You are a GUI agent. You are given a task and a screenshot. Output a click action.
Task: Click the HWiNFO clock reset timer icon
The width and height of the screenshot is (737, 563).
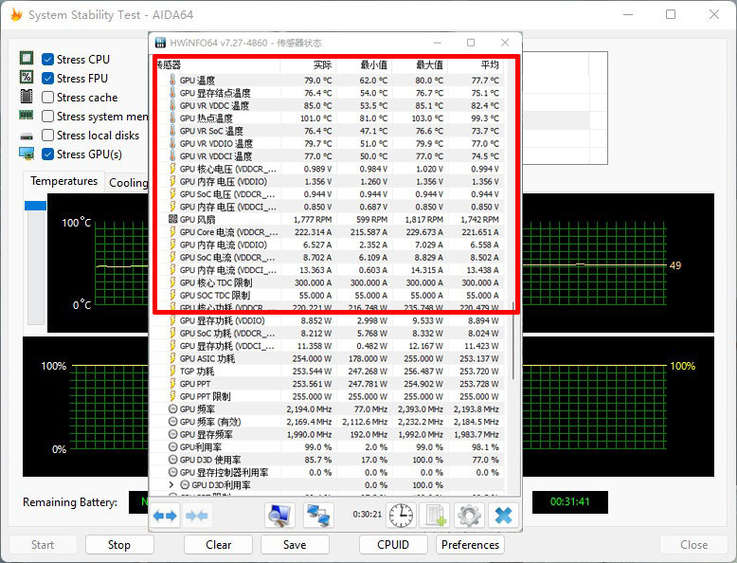[401, 516]
